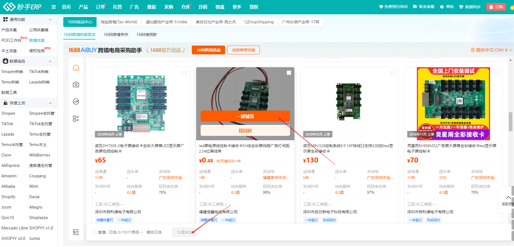Open the 灵星雨全彩接收卡 product image

pyautogui.click(x=453, y=104)
